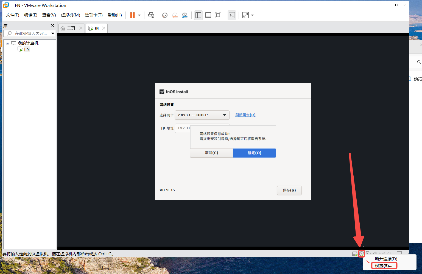The width and height of the screenshot is (422, 274).
Task: Click the network adapter status bar icon
Action: (x=368, y=254)
